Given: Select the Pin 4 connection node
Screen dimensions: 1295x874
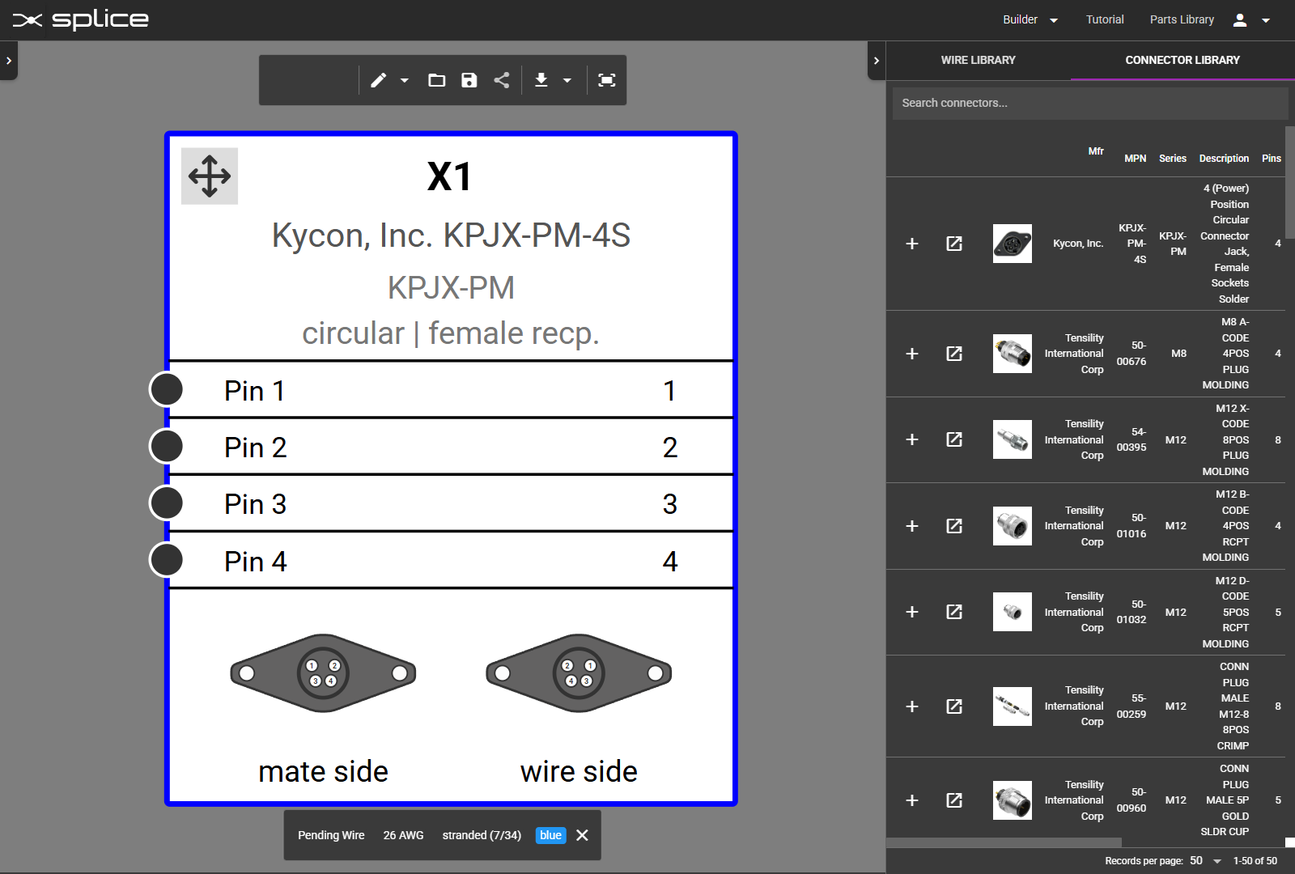Looking at the screenshot, I should point(167,560).
